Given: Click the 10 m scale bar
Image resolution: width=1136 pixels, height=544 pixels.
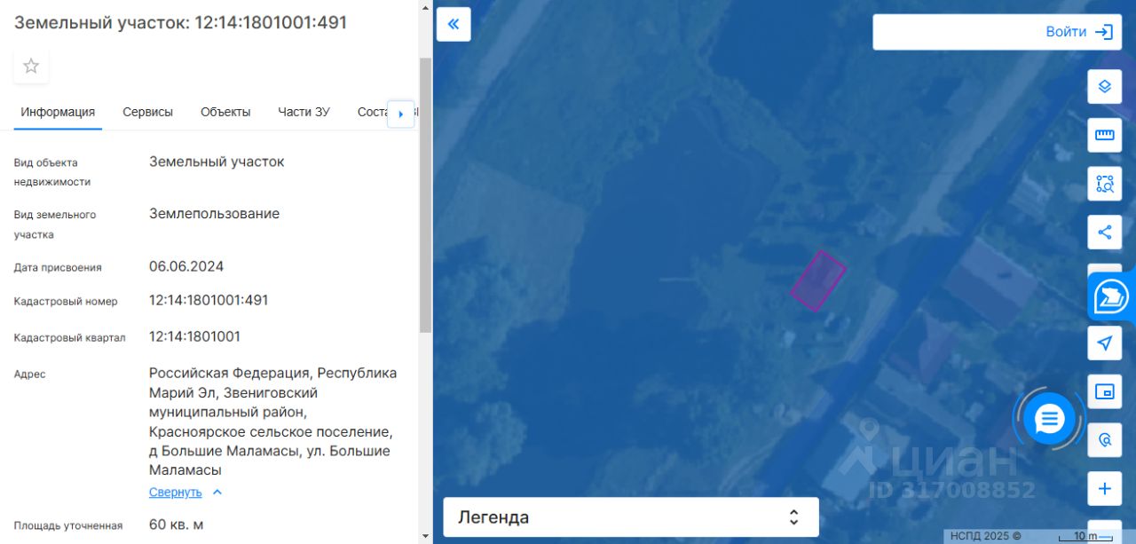Looking at the screenshot, I should (x=1085, y=536).
